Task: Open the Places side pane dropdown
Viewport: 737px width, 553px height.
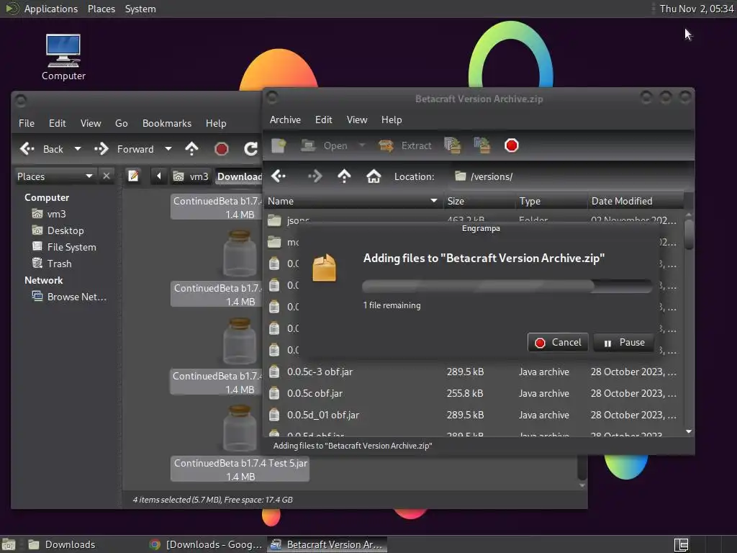Action: (x=55, y=176)
